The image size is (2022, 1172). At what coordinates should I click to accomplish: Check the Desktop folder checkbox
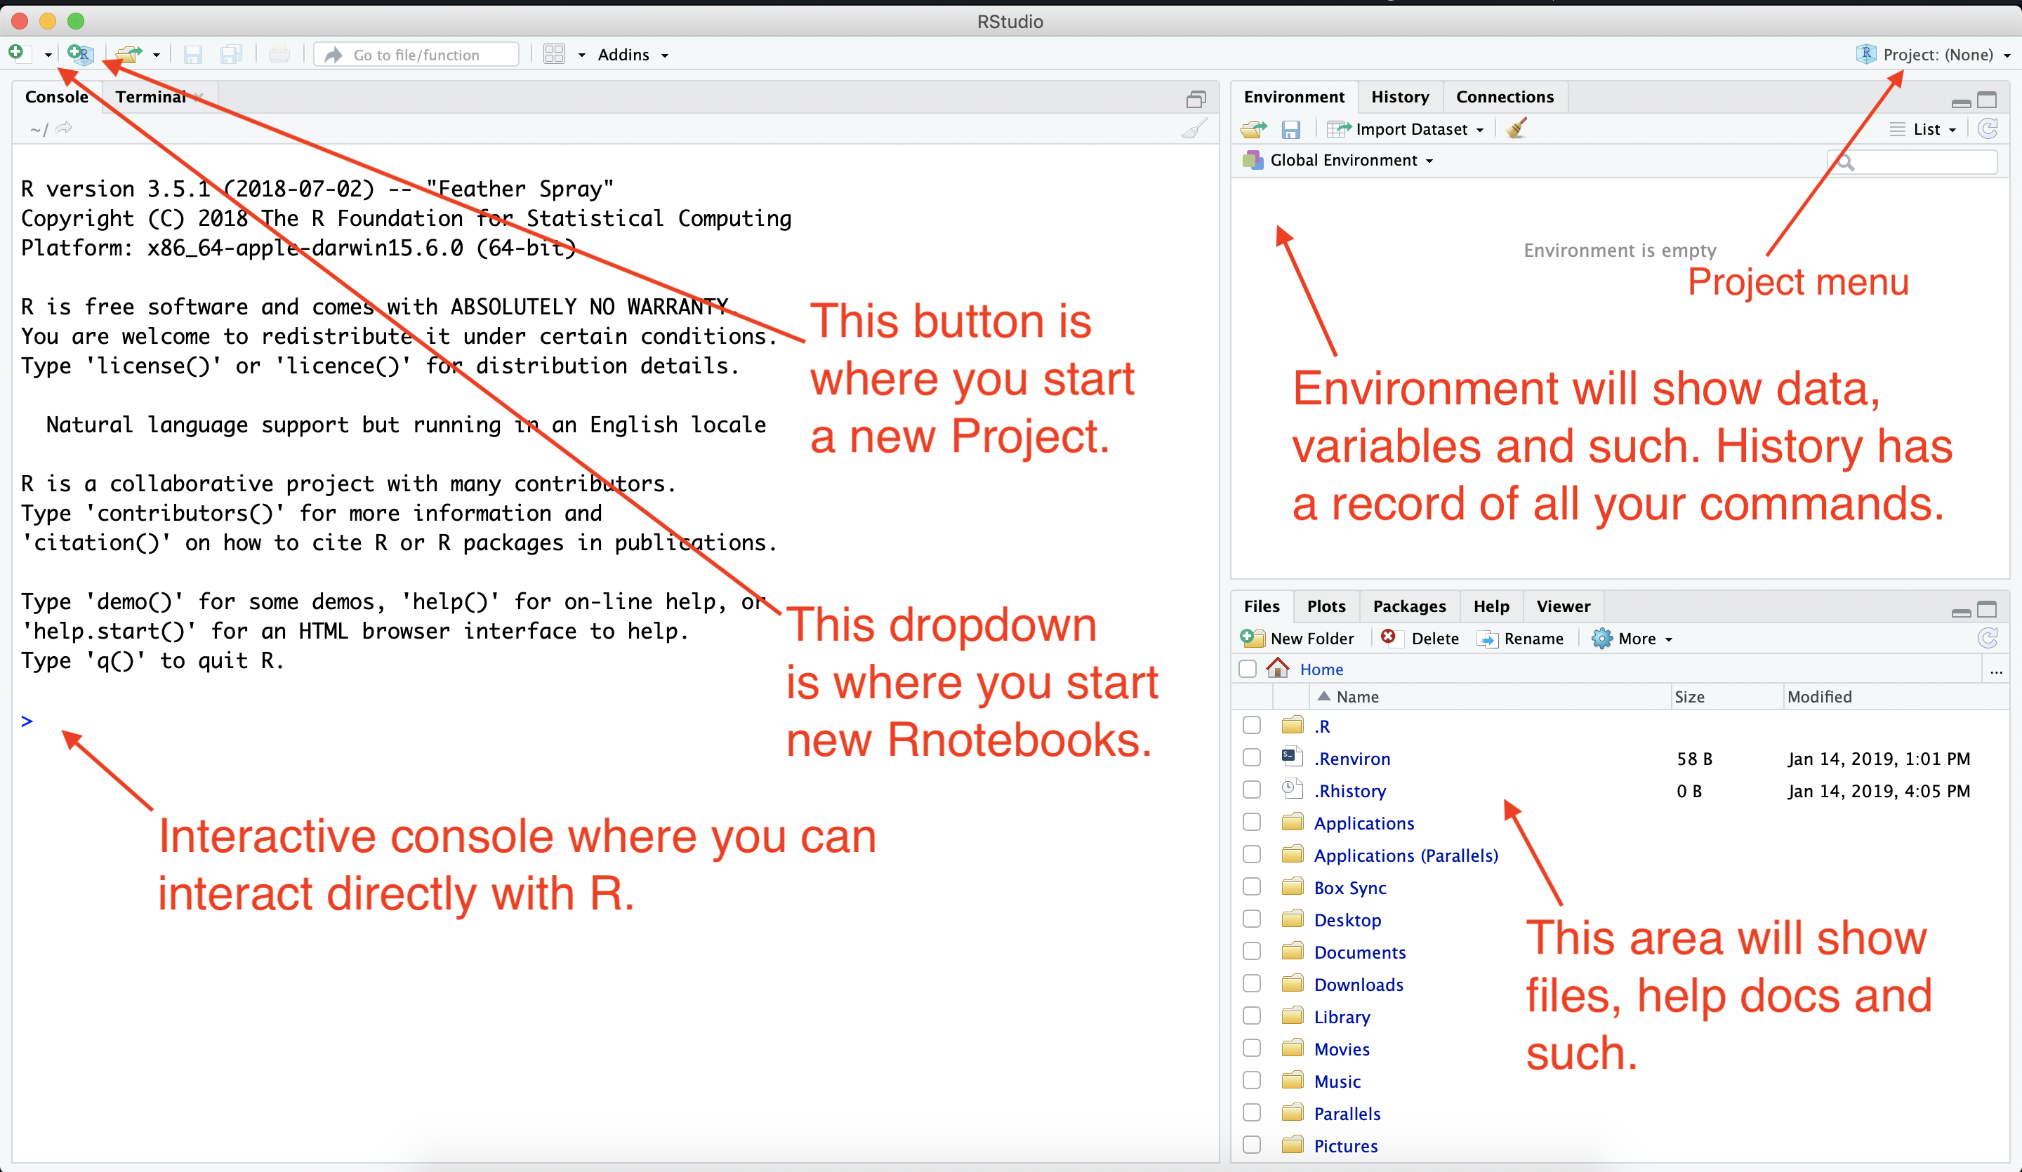[x=1251, y=919]
